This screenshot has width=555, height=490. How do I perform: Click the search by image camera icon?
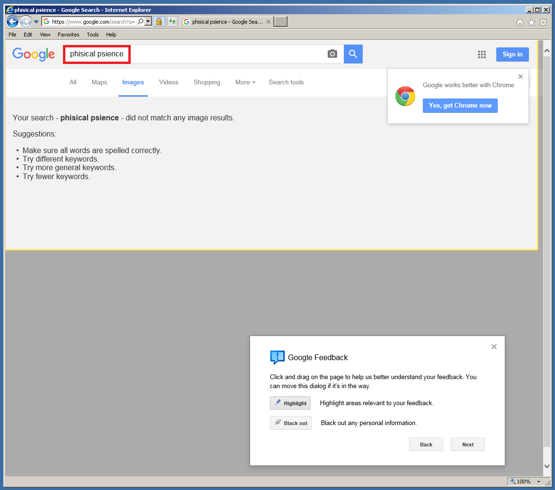click(332, 54)
